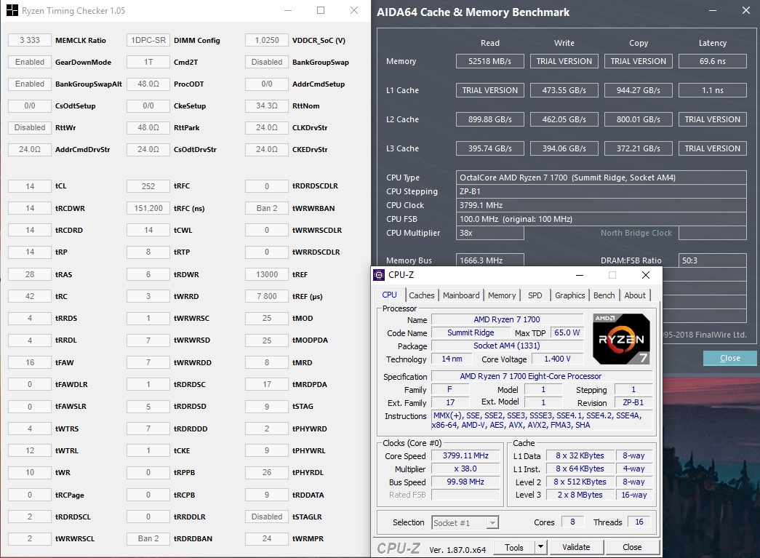Click the MEMCLK Ratio value 3 333
This screenshot has height=558, width=760.
(x=30, y=40)
